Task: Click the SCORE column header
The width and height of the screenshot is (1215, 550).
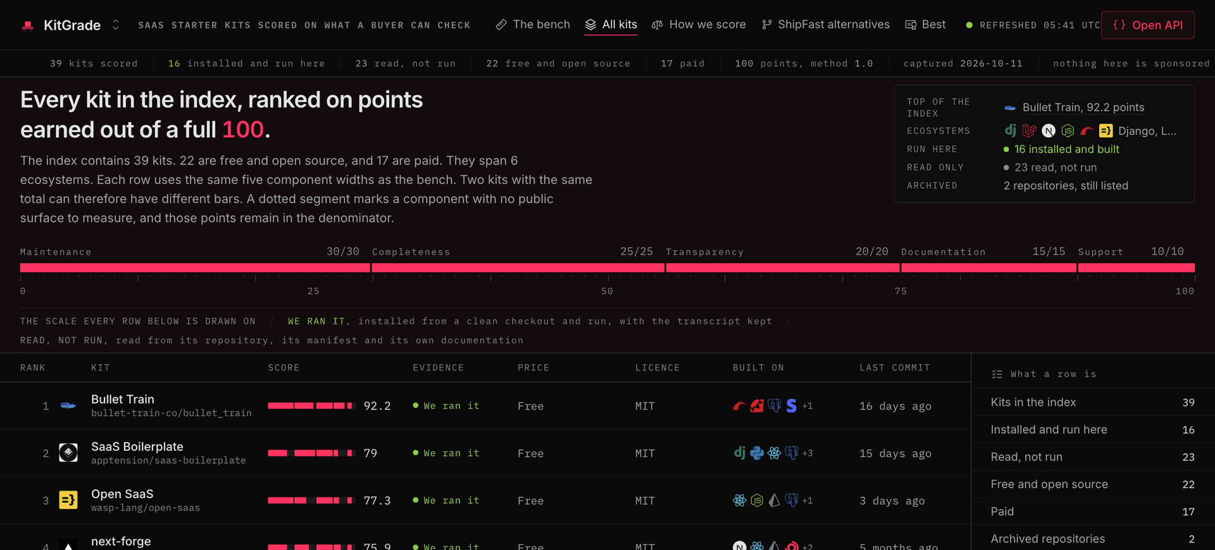Action: pyautogui.click(x=283, y=367)
